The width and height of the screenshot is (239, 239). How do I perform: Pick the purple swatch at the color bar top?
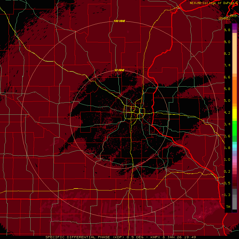pyautogui.click(x=234, y=27)
